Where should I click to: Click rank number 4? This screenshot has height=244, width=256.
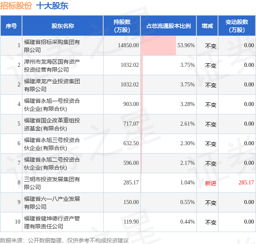point(19,104)
